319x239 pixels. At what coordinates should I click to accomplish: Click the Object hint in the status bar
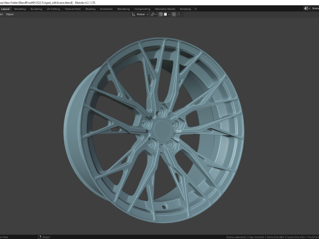[46, 237]
